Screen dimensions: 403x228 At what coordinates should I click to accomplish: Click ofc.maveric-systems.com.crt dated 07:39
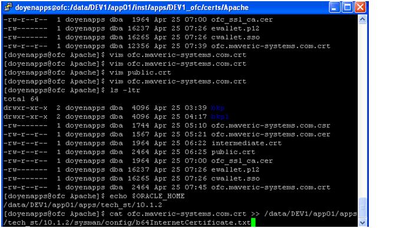[270, 46]
